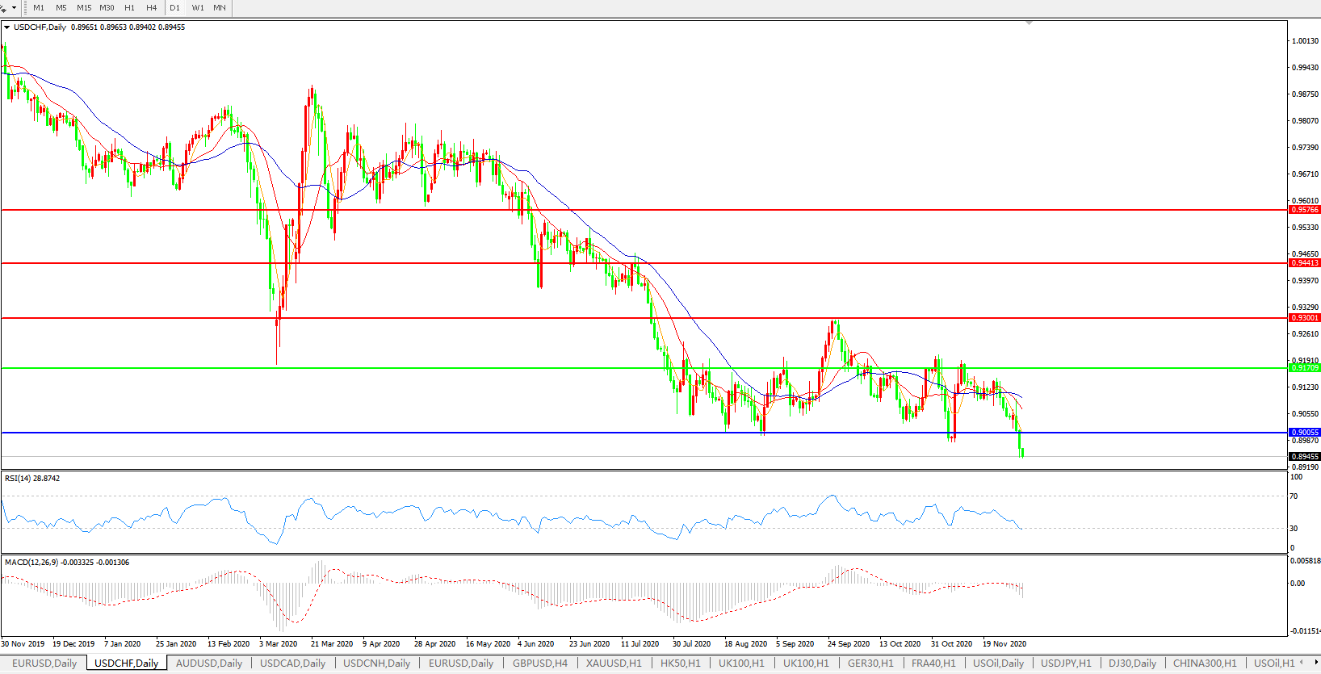Image resolution: width=1321 pixels, height=674 pixels.
Task: Toggle the W1 weekly timeframe
Action: pyautogui.click(x=198, y=8)
